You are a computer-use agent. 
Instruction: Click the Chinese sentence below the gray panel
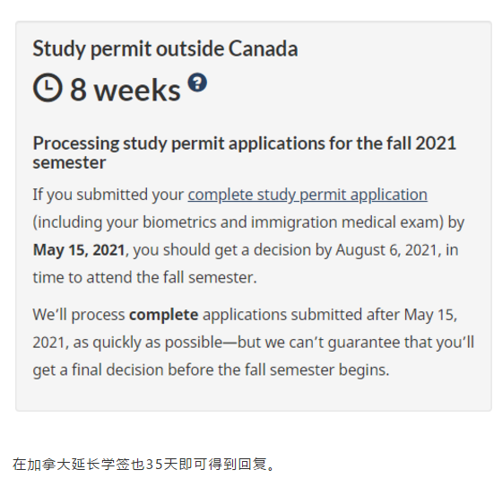(x=143, y=465)
